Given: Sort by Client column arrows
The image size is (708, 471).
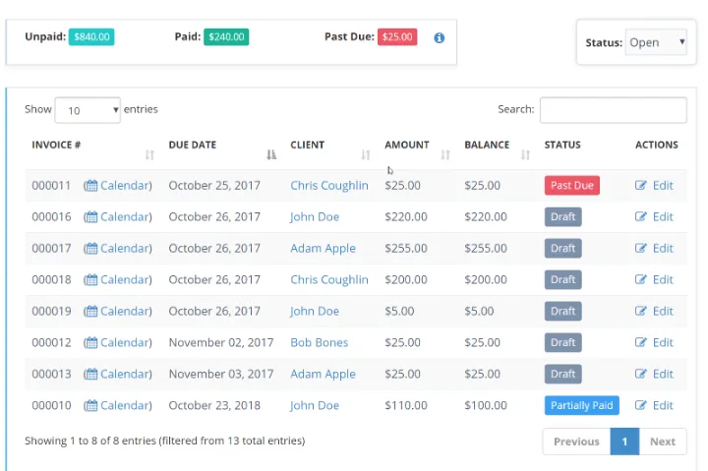Looking at the screenshot, I should coord(365,155).
